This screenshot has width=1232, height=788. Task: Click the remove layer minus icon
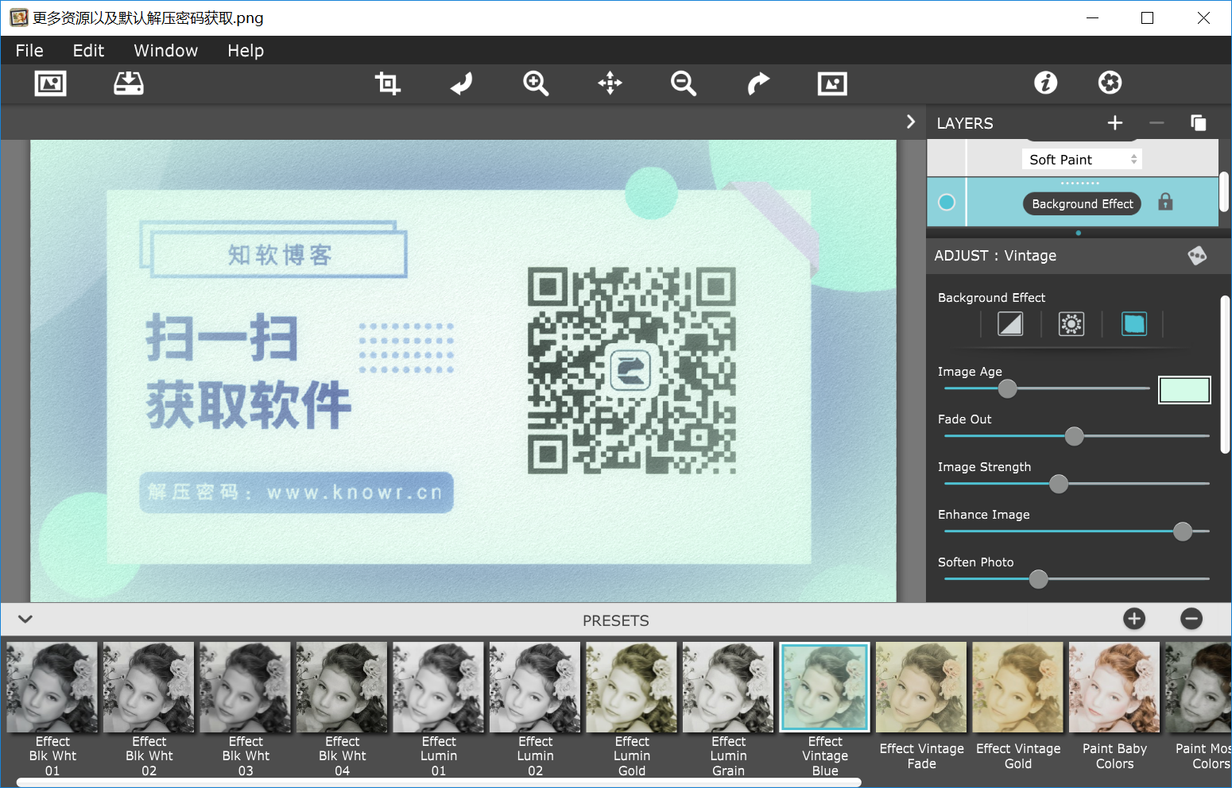pos(1156,122)
